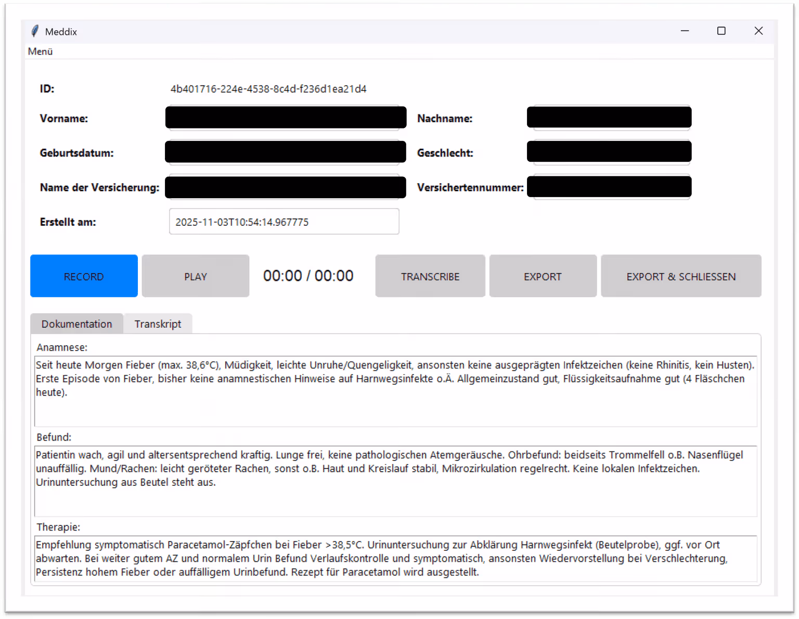Select the Geburtsdatum field

[285, 152]
